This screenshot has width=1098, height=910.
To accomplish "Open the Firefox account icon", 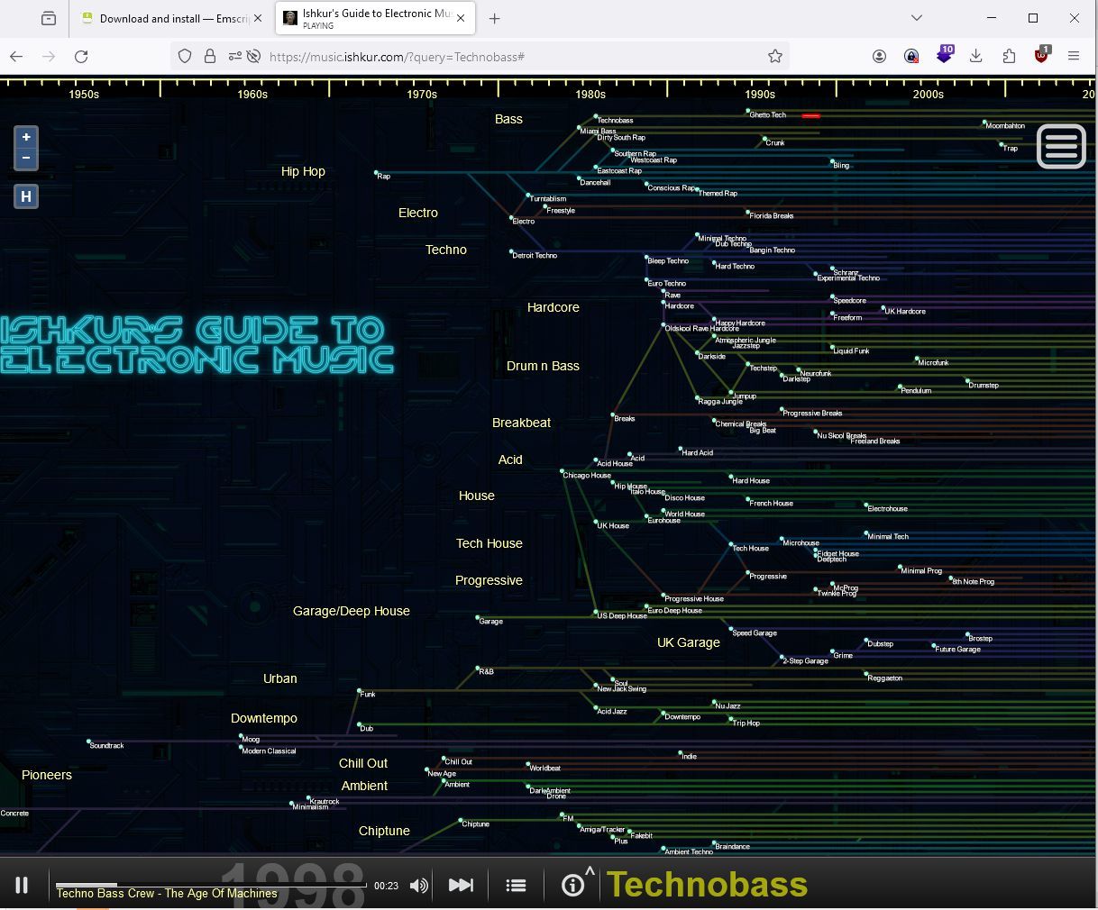I will tap(879, 56).
